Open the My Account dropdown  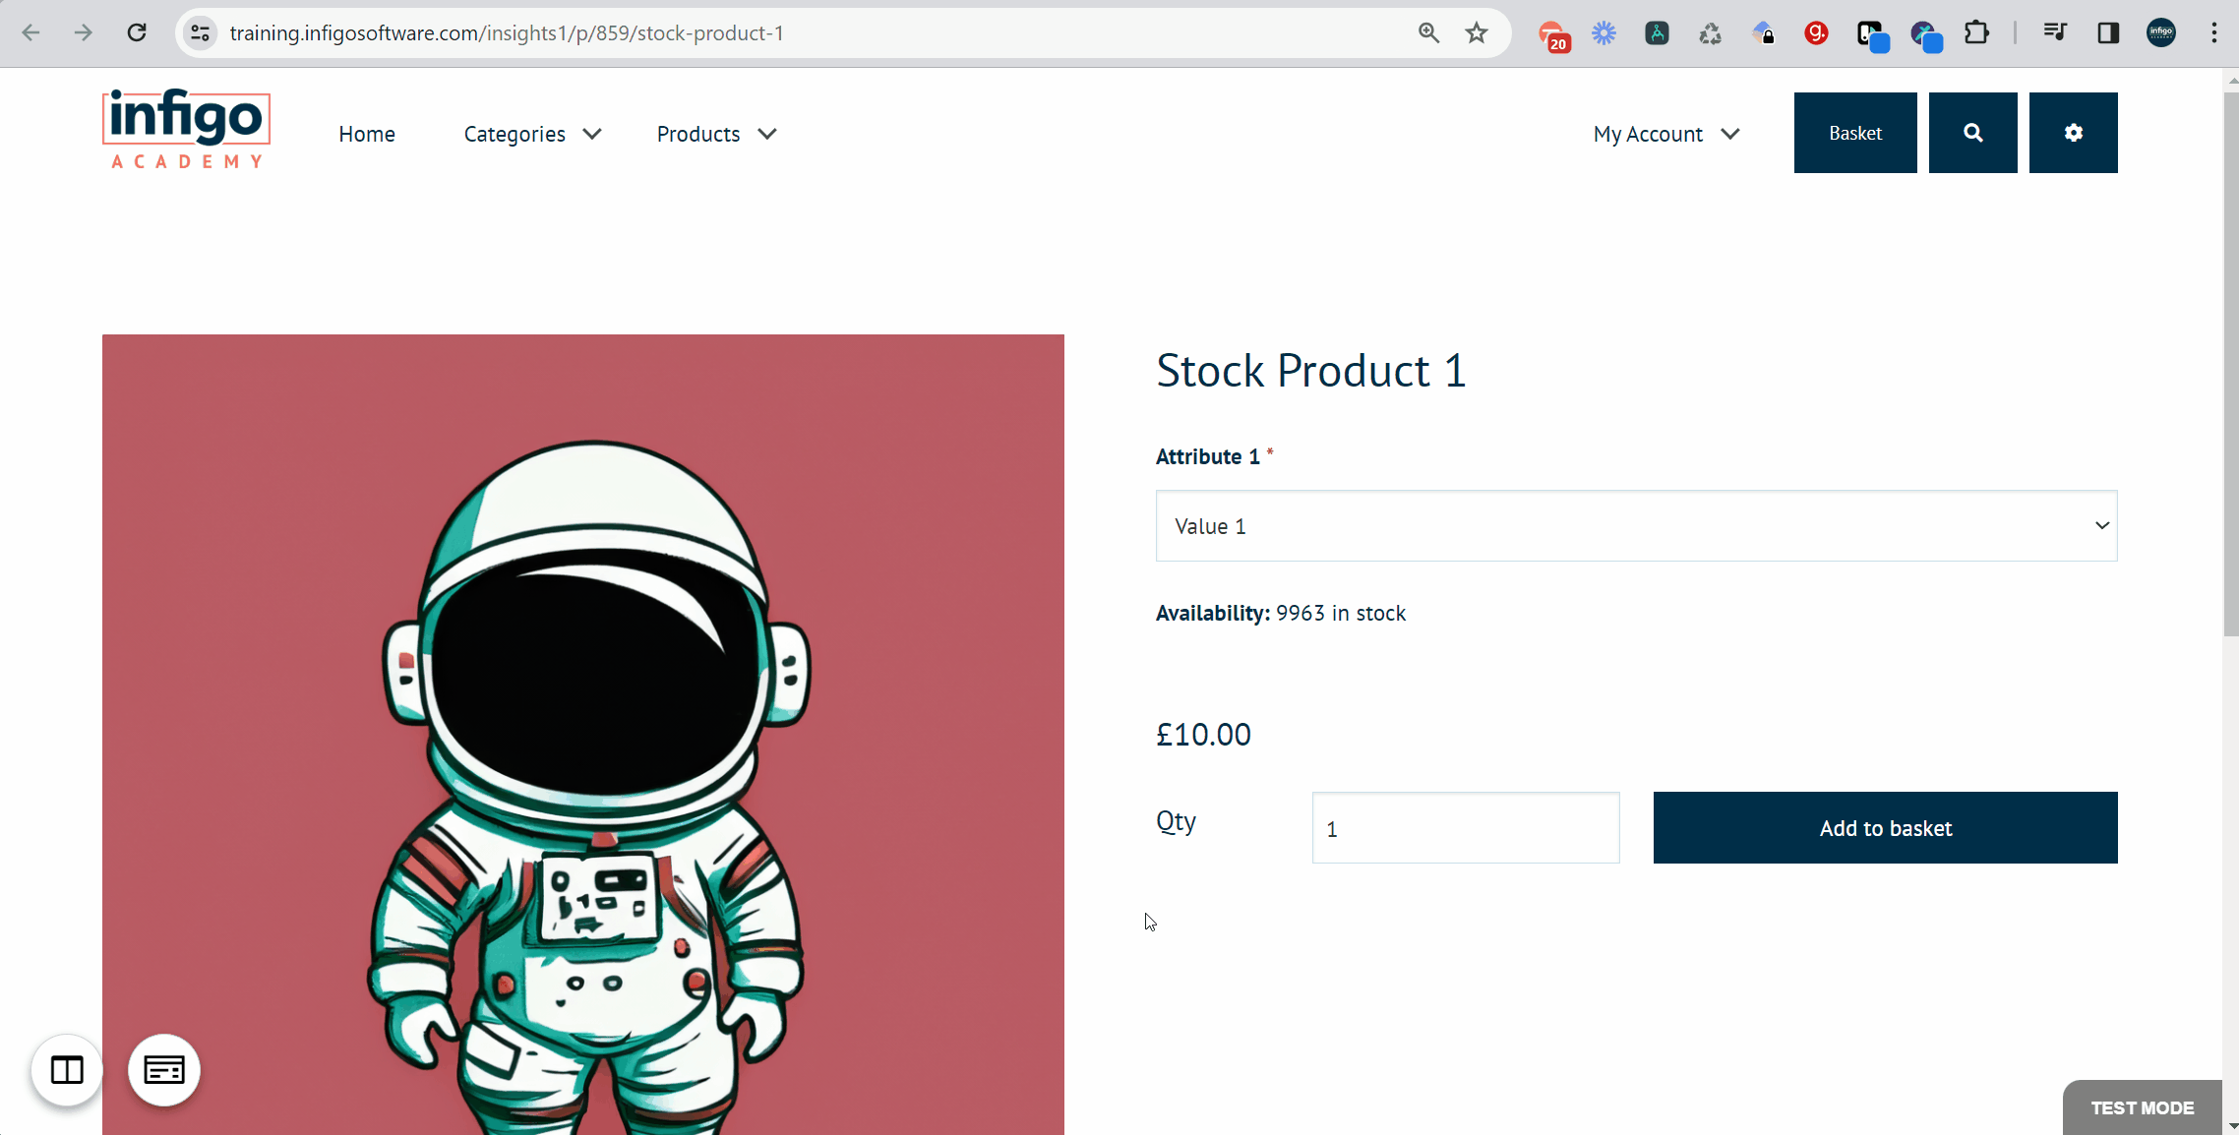click(1666, 134)
